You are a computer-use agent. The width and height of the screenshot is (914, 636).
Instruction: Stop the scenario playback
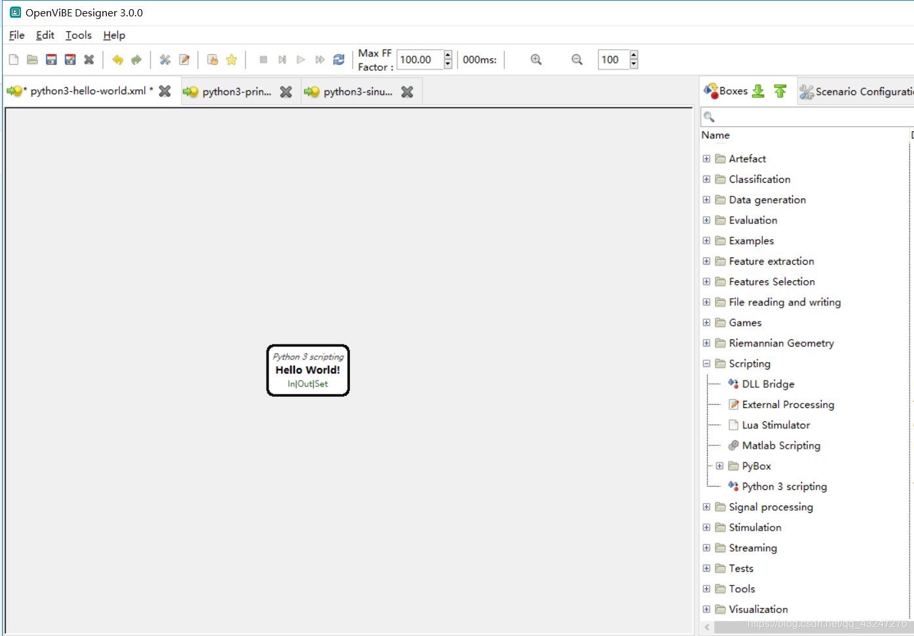coord(263,60)
